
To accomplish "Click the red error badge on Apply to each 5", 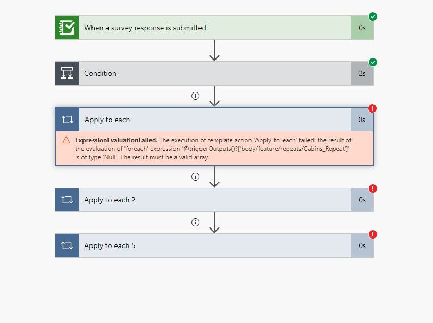I will [373, 234].
